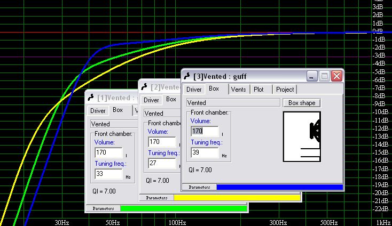
Task: Click the -10dB label on level axis
Action: pos(380,112)
